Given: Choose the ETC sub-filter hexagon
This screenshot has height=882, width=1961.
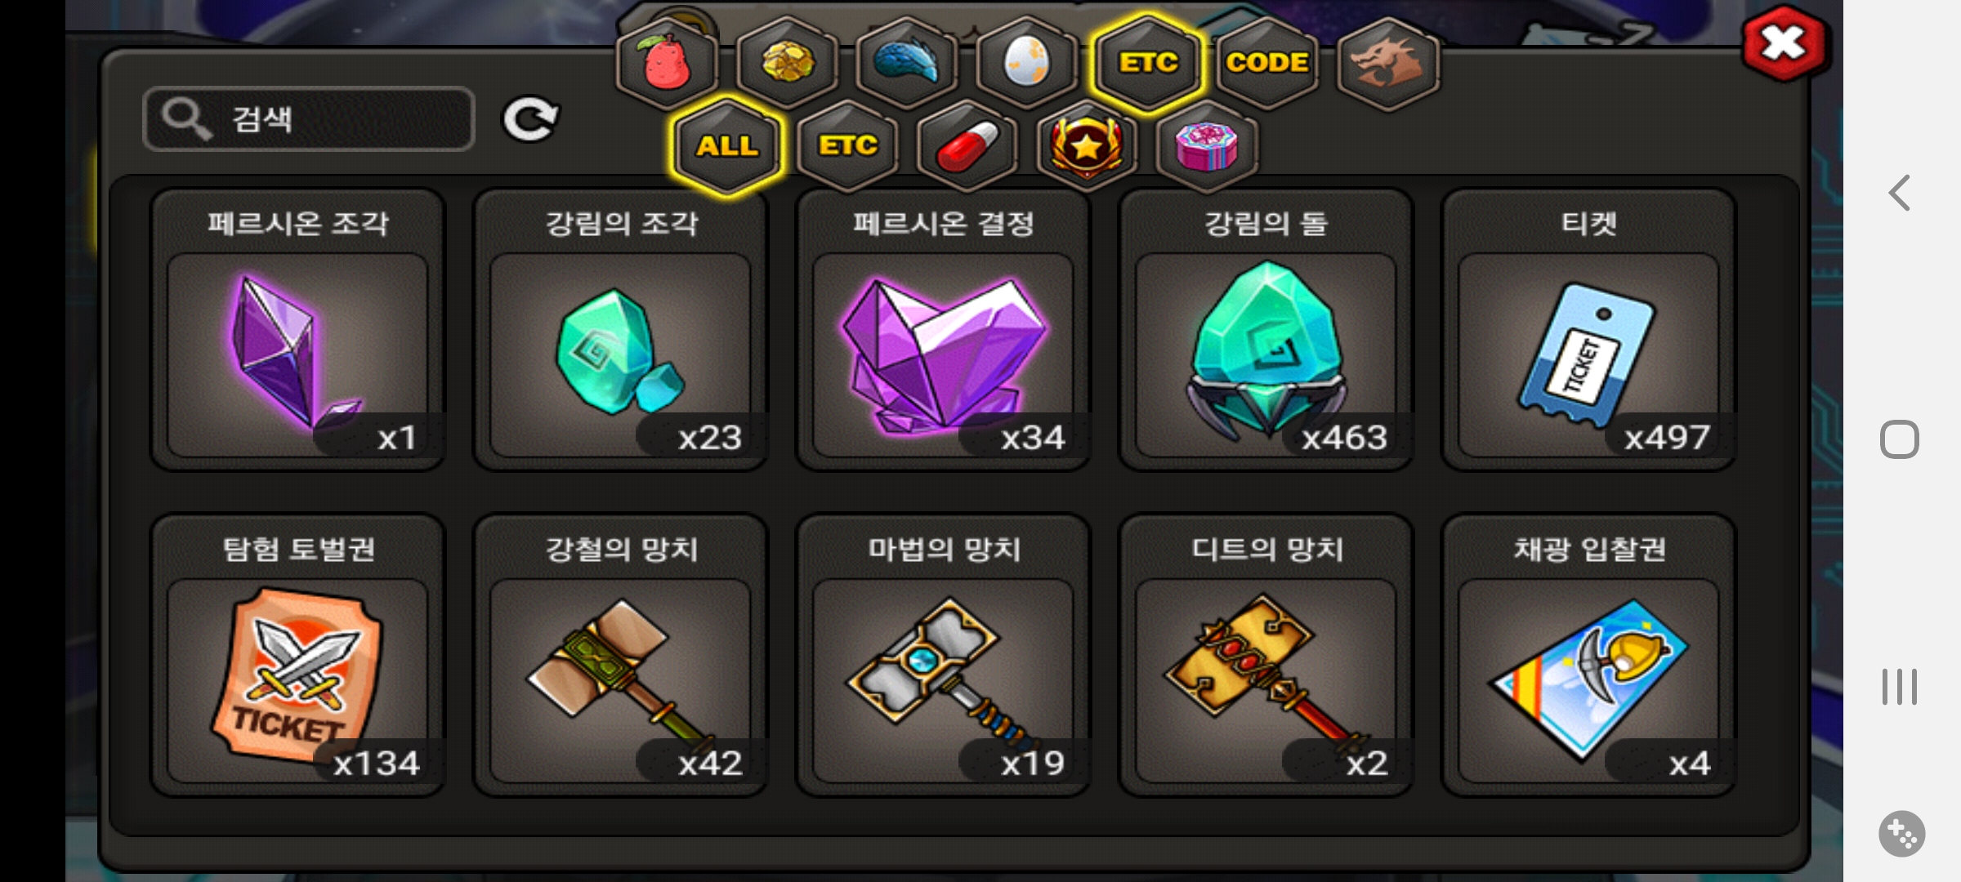Looking at the screenshot, I should 847,146.
